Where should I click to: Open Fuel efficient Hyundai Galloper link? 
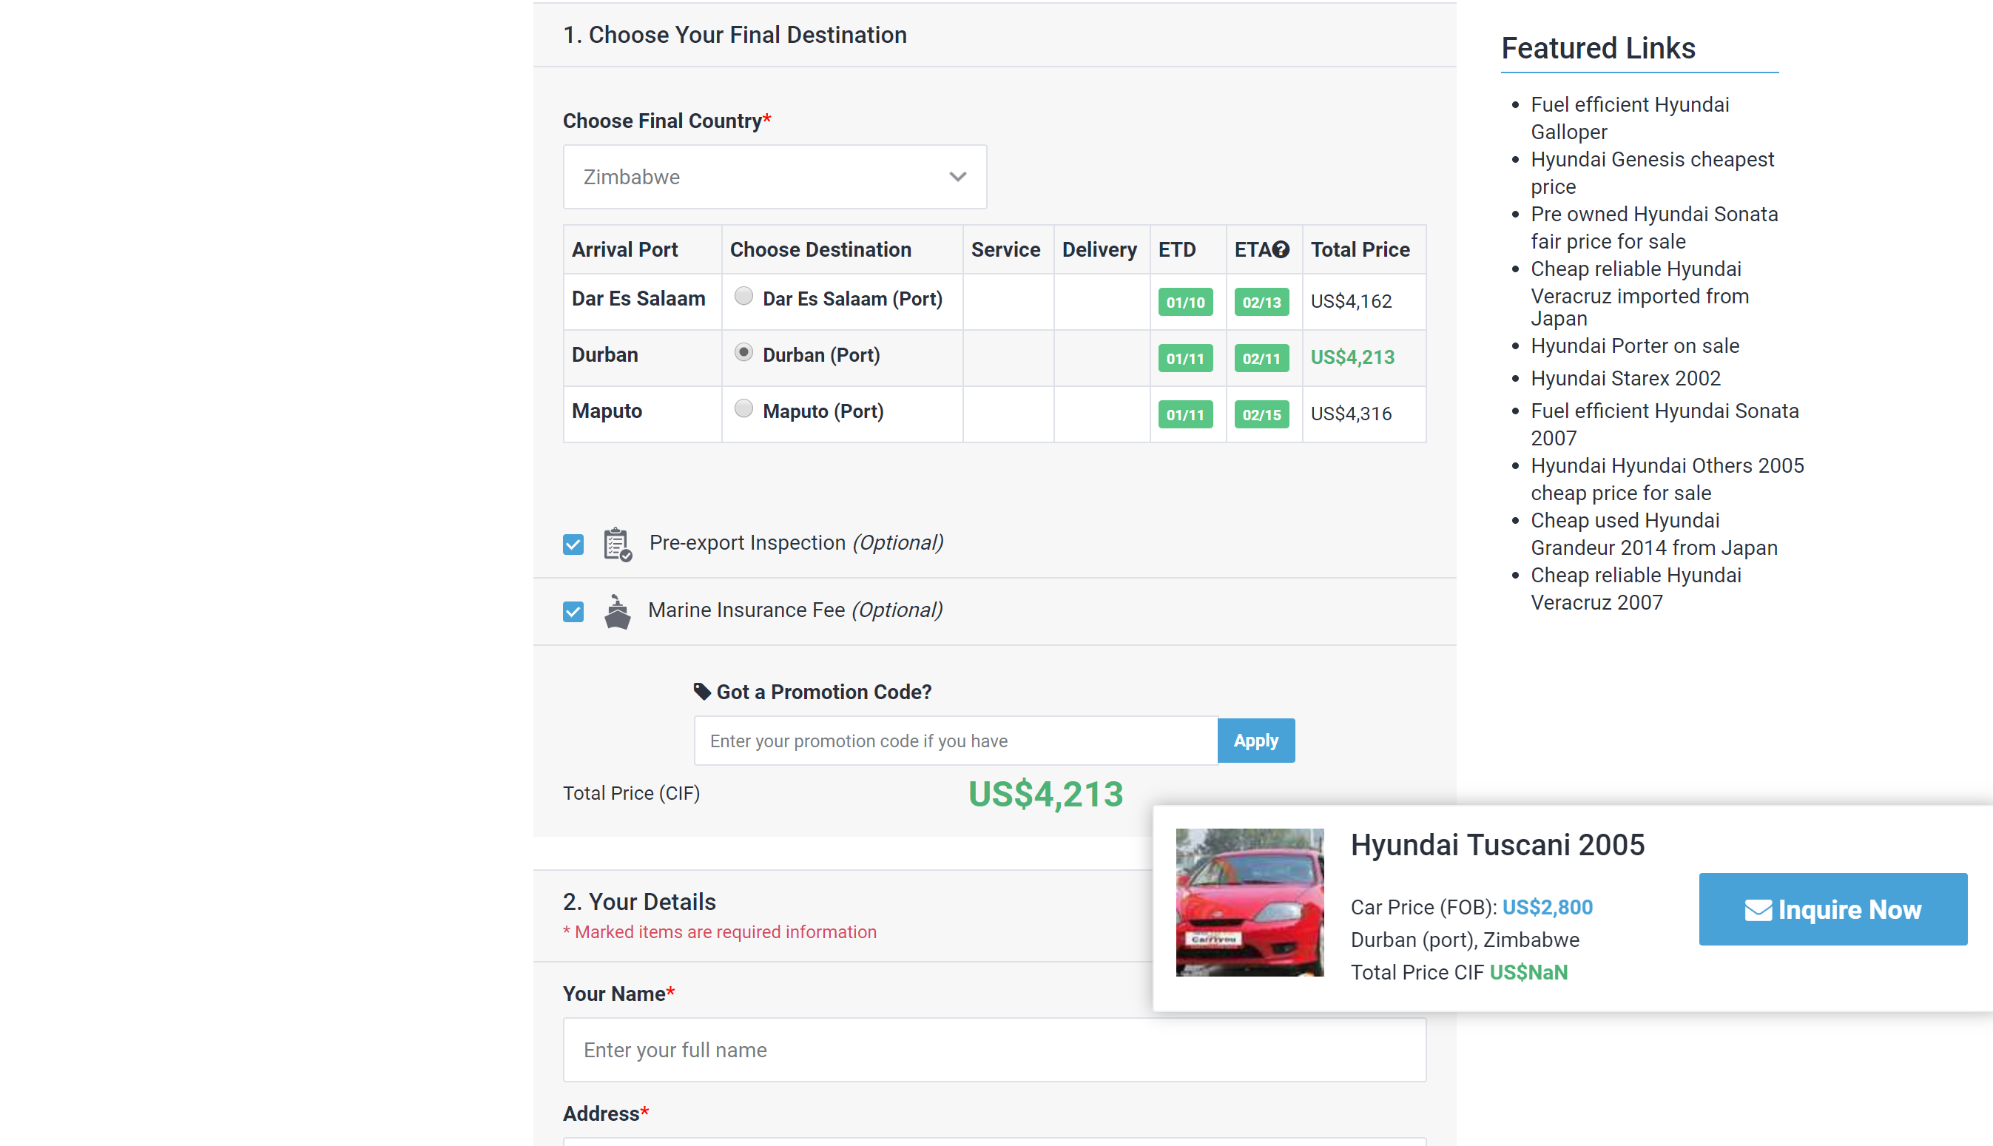pos(1629,118)
